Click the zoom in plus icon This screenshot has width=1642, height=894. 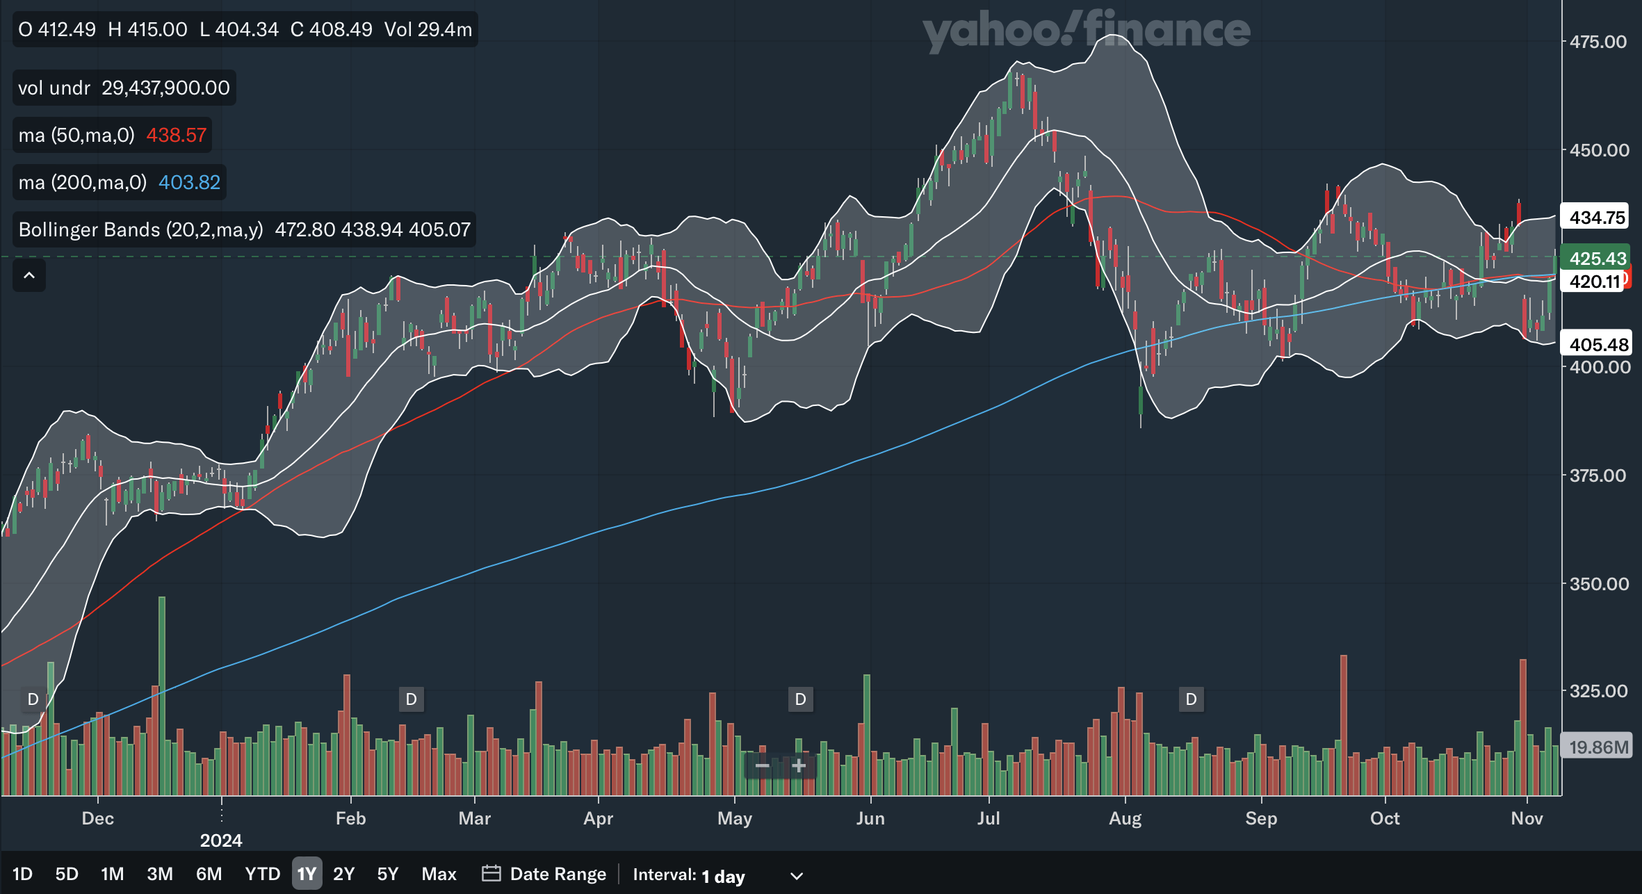(799, 766)
